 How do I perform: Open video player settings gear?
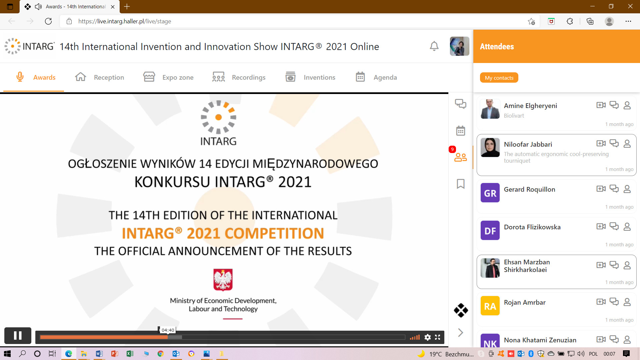tap(427, 337)
